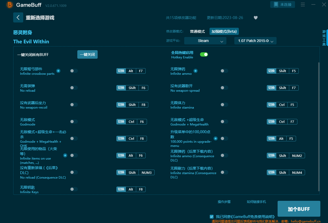Click the Ctrl F5 hotkey for Infinite stamina

click(x=287, y=105)
